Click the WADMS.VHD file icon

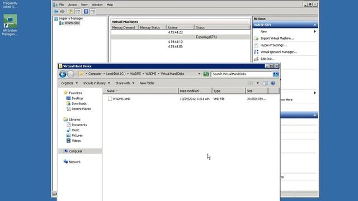tap(110, 99)
